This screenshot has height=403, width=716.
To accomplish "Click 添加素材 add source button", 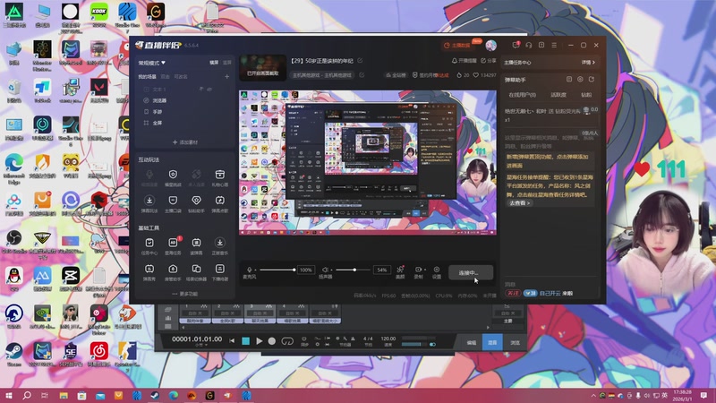I will tap(185, 142).
